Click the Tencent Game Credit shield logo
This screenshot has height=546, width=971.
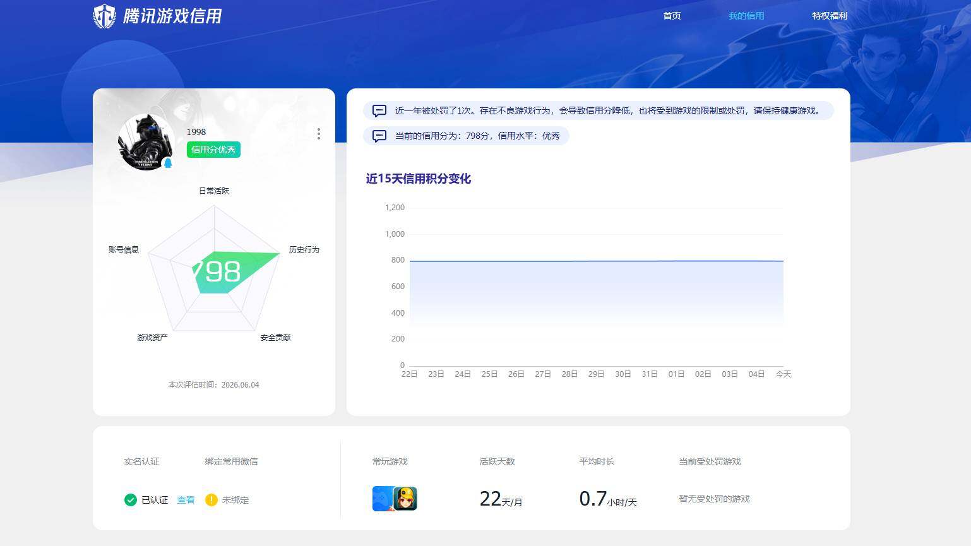point(104,16)
